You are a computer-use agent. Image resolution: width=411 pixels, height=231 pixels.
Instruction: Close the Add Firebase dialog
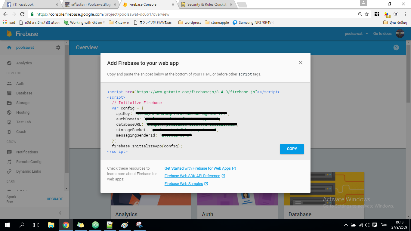tap(300, 63)
